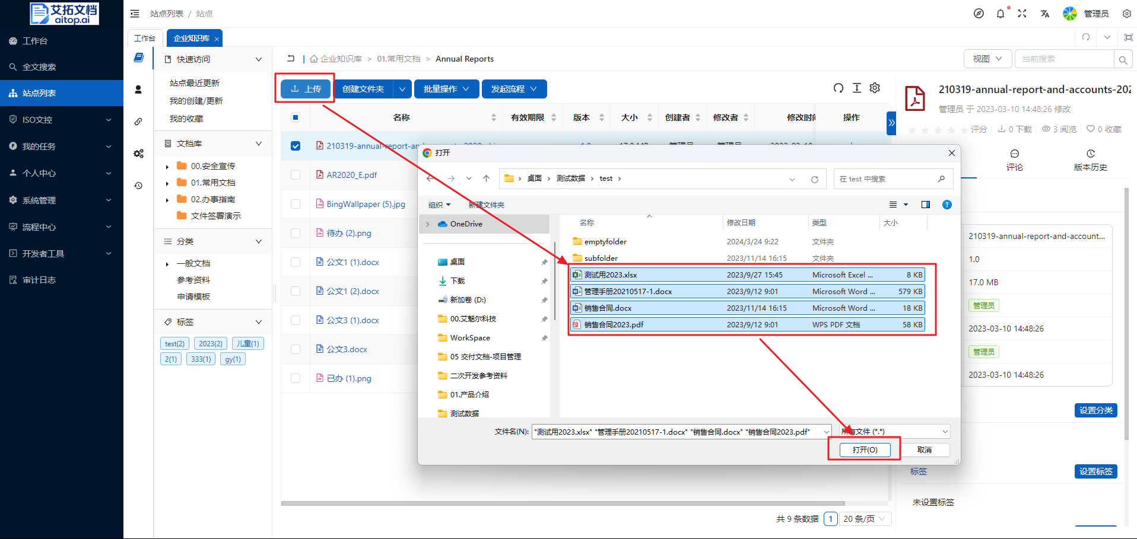
Task: Click the language translation icon
Action: (x=1044, y=14)
